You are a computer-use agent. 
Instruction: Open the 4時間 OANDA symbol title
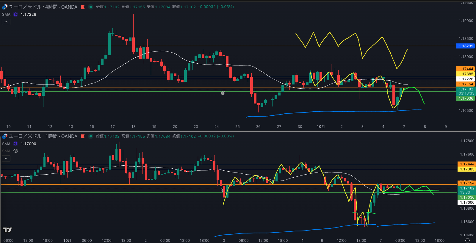point(43,7)
